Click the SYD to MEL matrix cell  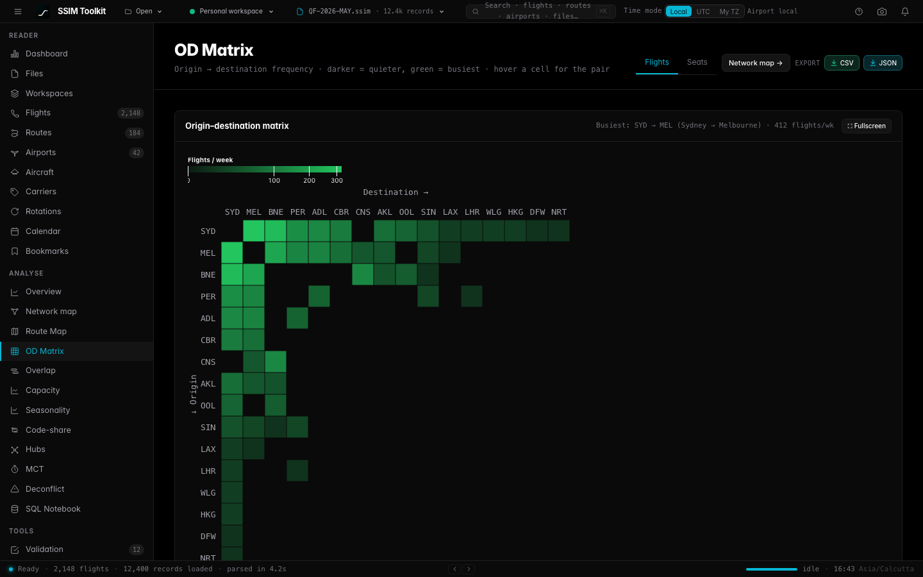tap(254, 231)
